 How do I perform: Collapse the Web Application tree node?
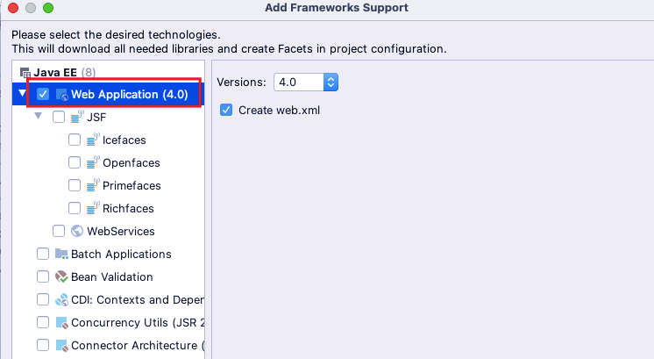(x=22, y=93)
